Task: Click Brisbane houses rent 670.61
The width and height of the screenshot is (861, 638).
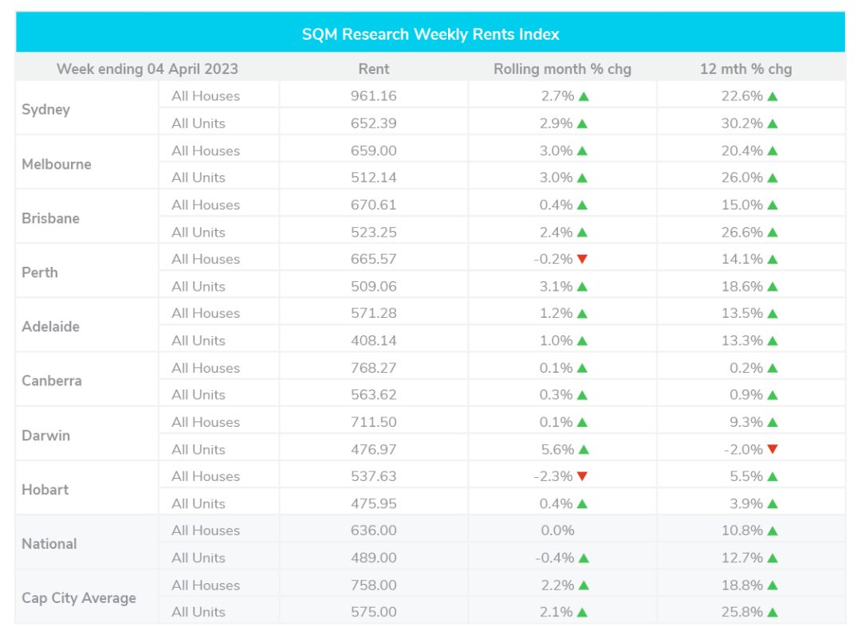Action: tap(373, 205)
